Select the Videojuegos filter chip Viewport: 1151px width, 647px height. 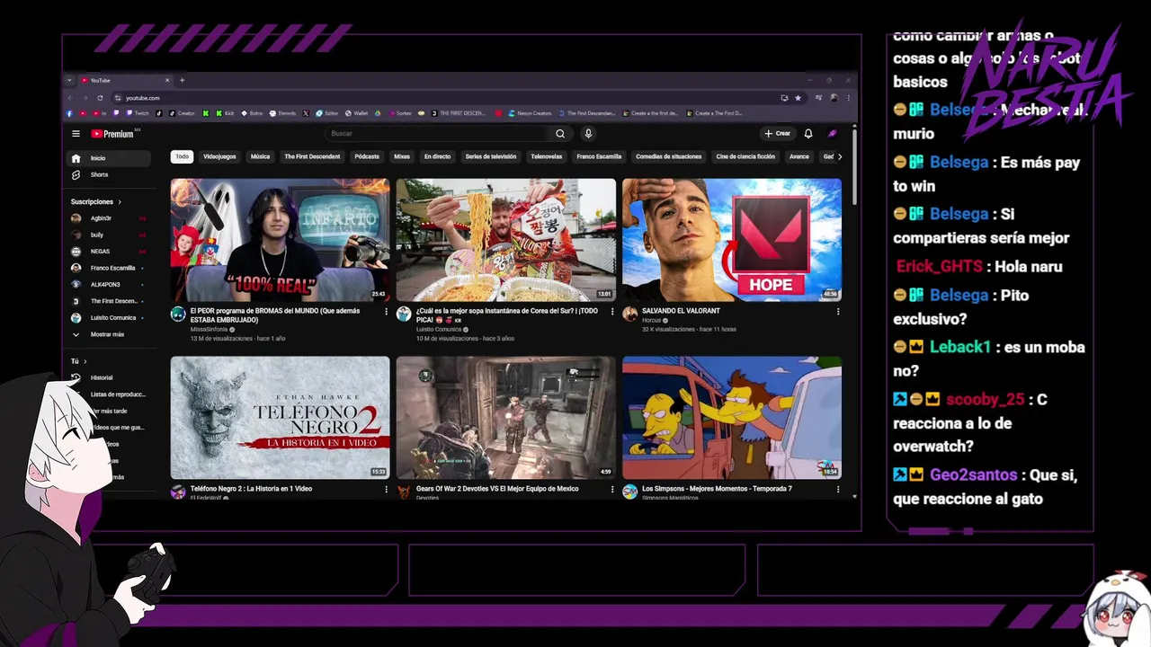click(x=219, y=156)
